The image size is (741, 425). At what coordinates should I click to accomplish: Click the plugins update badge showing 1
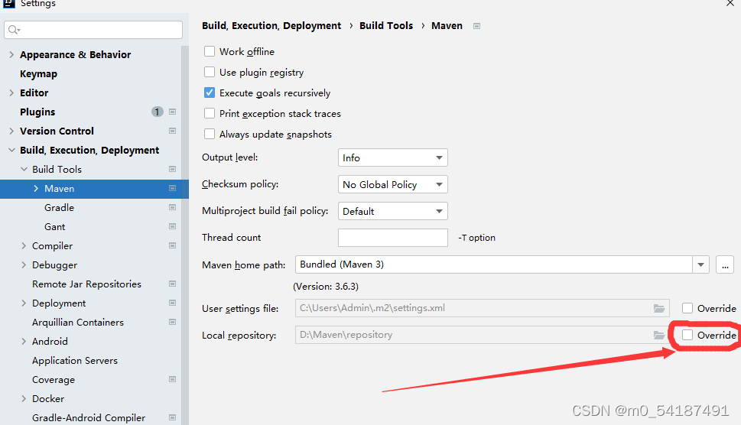tap(158, 112)
